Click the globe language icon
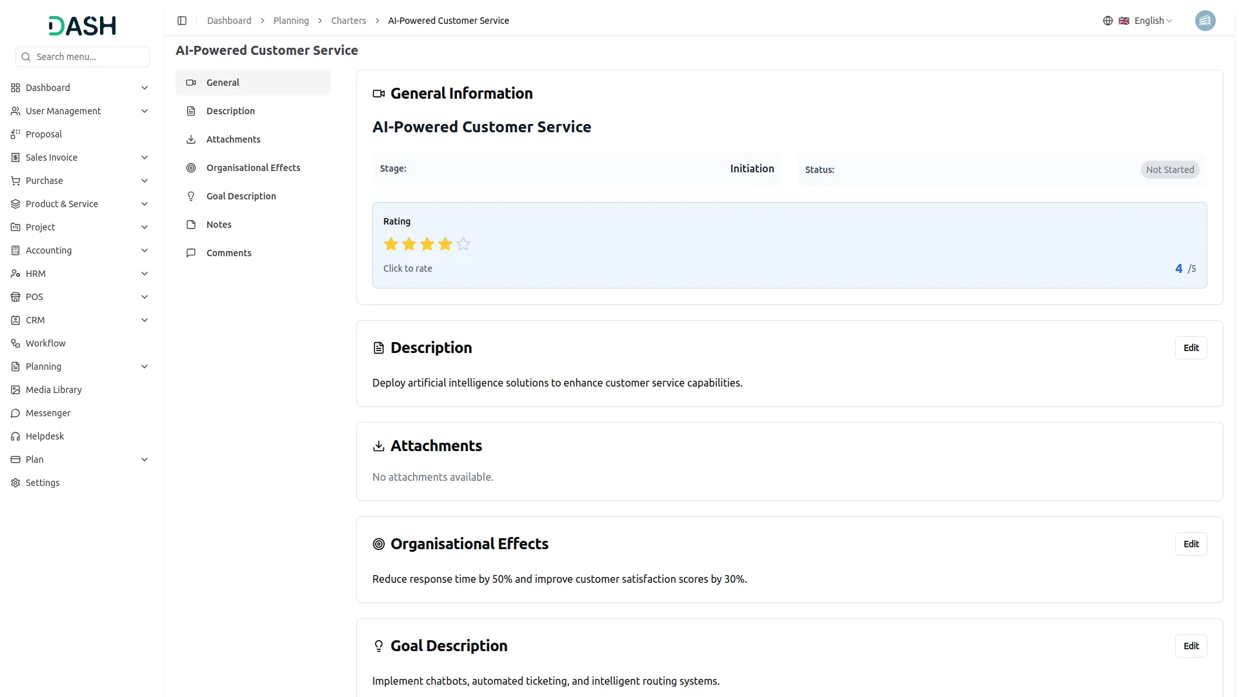The width and height of the screenshot is (1239, 697). [1107, 21]
